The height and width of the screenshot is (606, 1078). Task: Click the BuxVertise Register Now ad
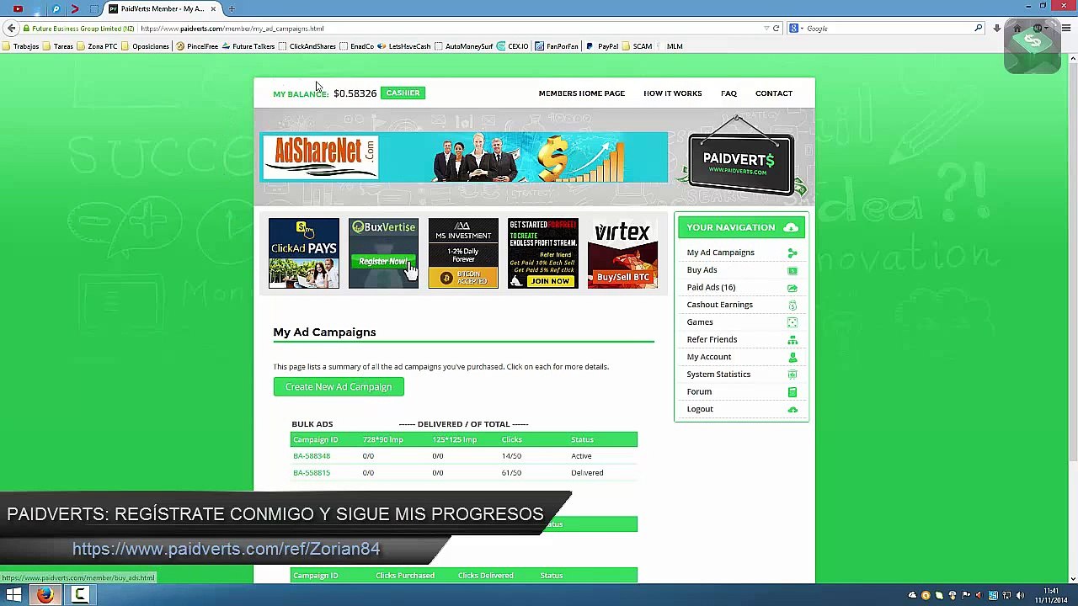pos(383,253)
